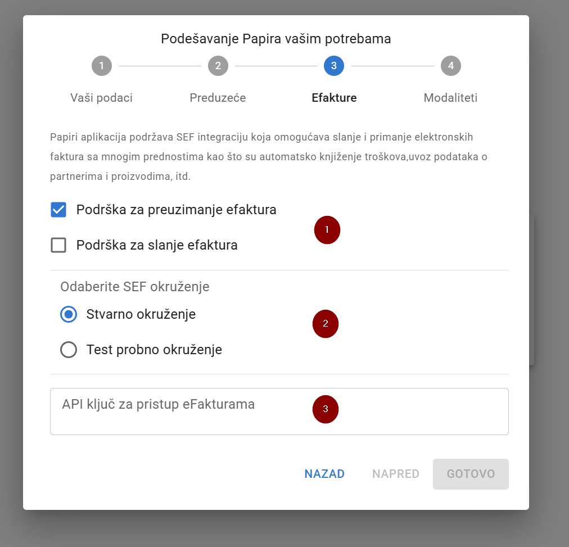The height and width of the screenshot is (547, 569).
Task: Click the 'Podrška za preuzimanje efaktura' label text
Action: pyautogui.click(x=176, y=210)
